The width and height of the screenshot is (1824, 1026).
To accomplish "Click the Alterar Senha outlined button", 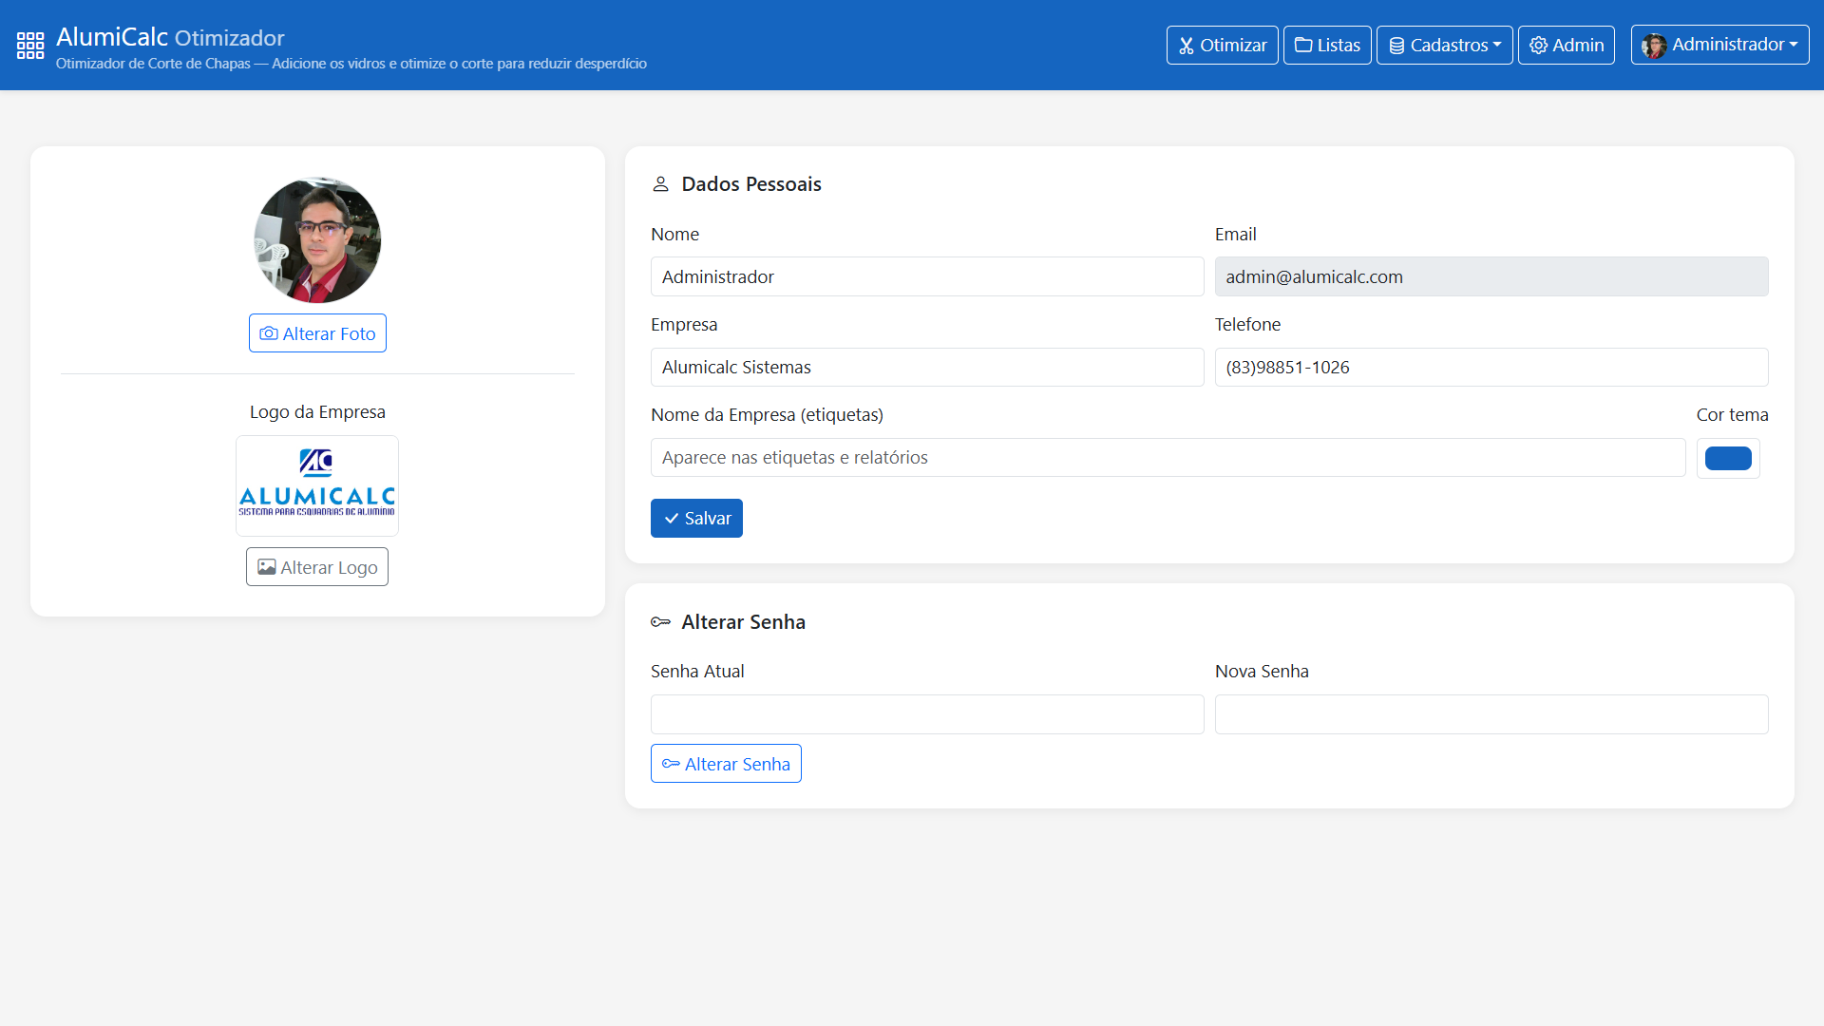I will click(726, 764).
